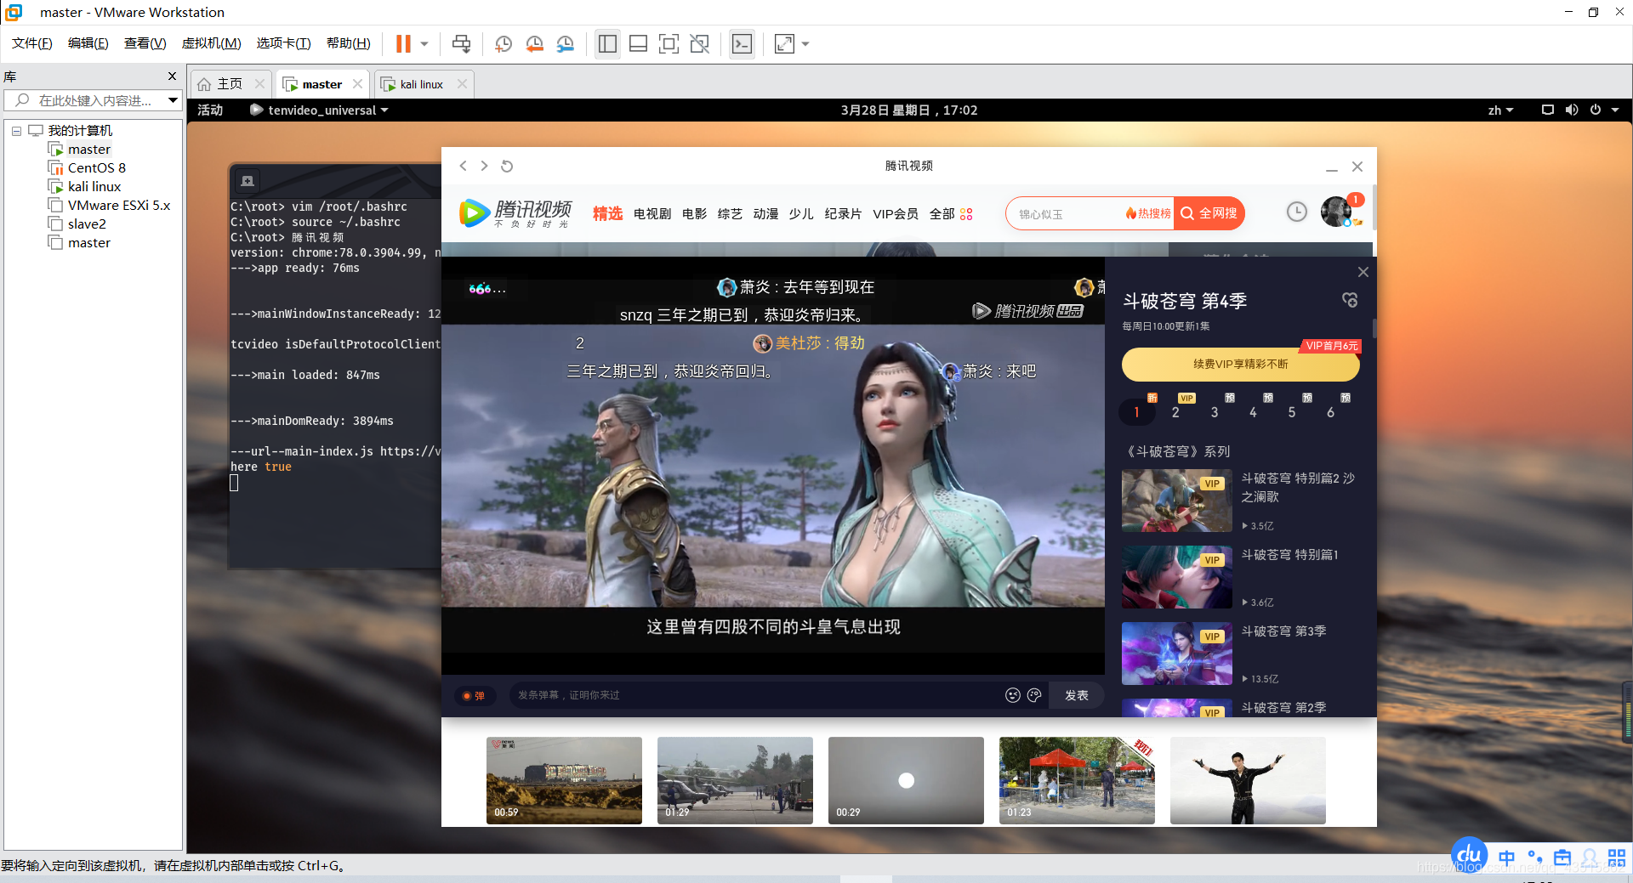Open the stretch display dropdown arrow
Viewport: 1633px width, 883px height.
coord(805,43)
